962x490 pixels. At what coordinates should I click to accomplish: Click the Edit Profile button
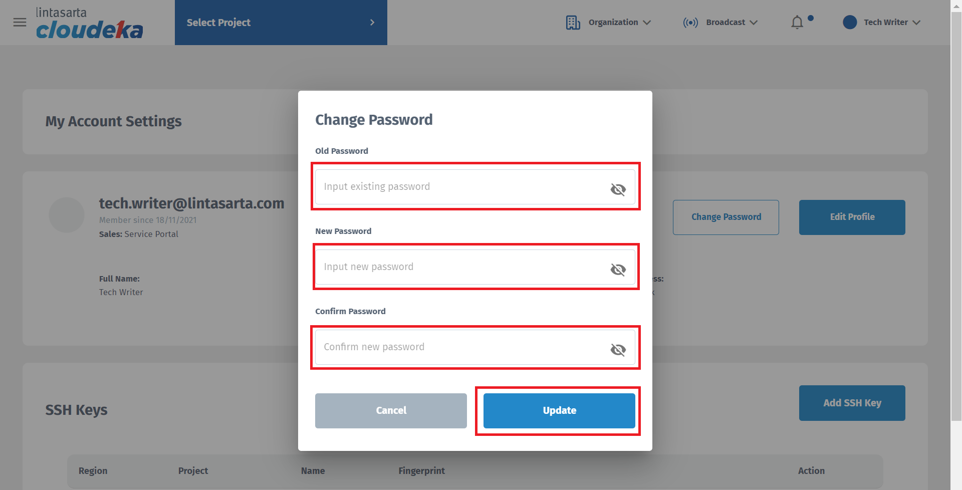[852, 217]
